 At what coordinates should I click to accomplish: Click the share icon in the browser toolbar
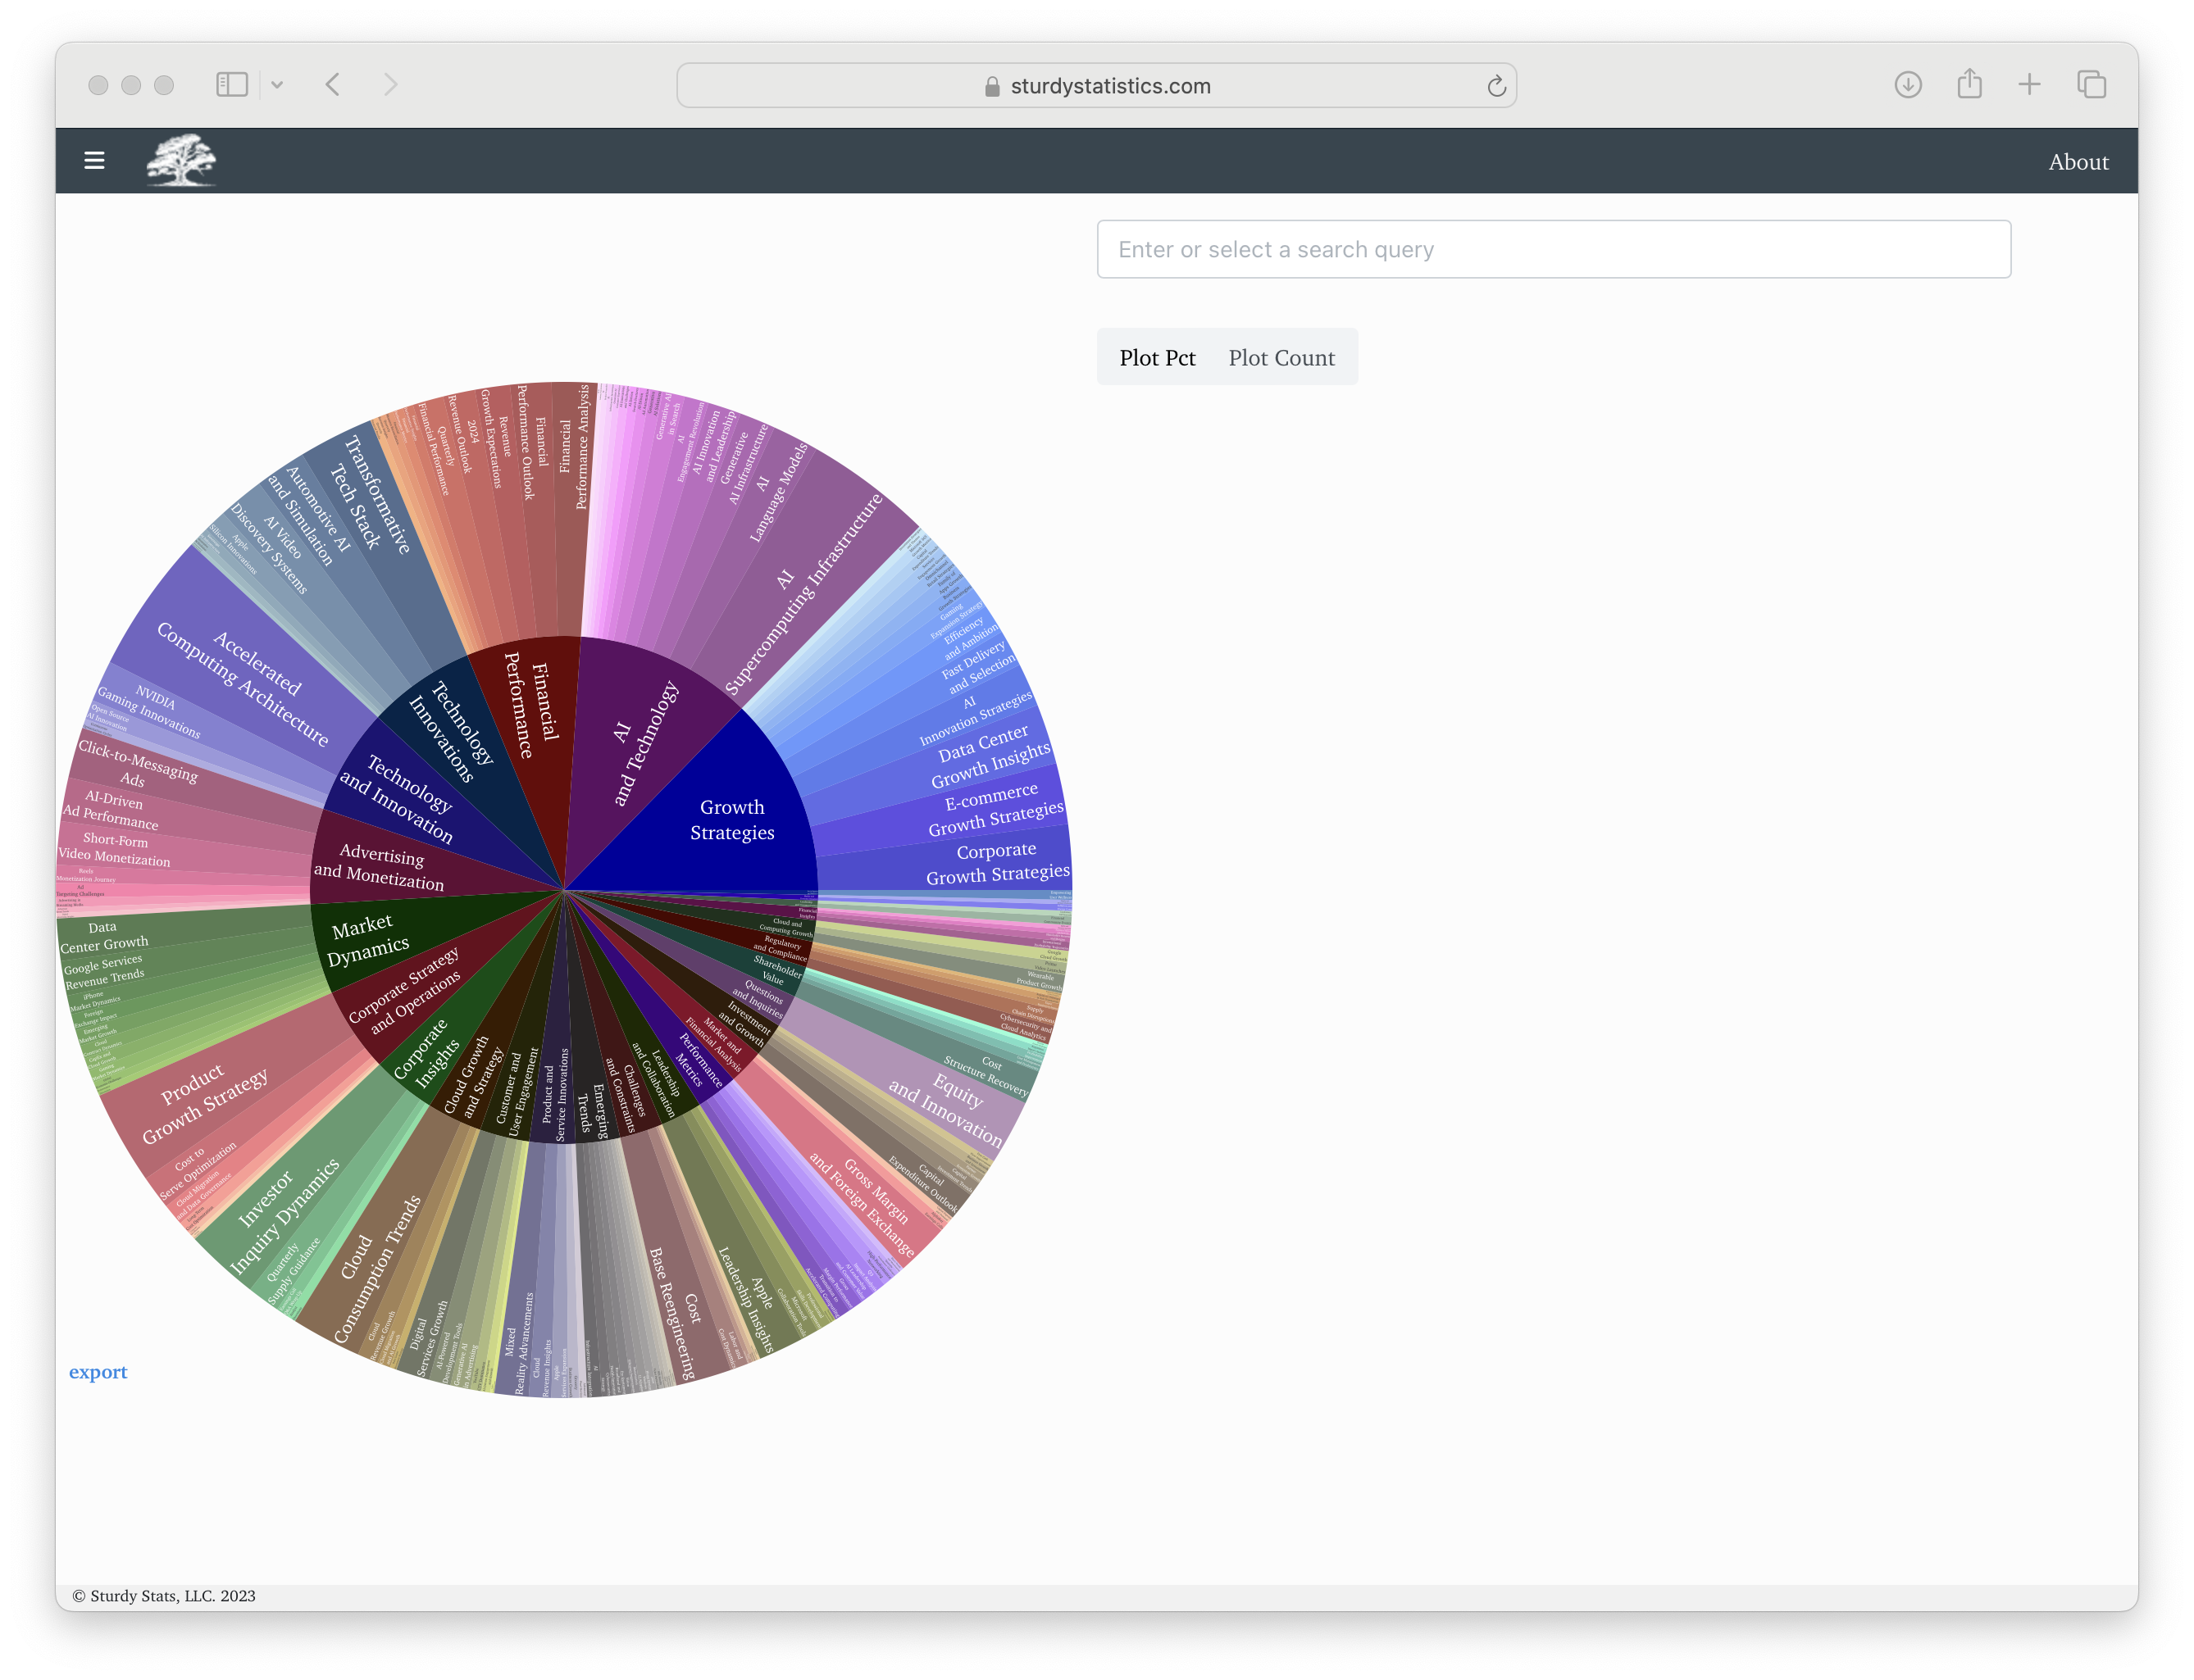coord(1969,85)
